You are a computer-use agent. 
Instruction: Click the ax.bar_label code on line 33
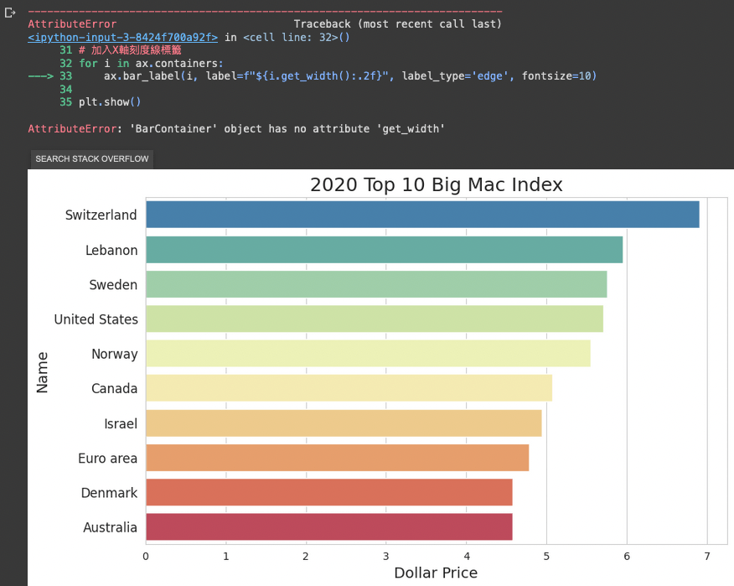(350, 76)
